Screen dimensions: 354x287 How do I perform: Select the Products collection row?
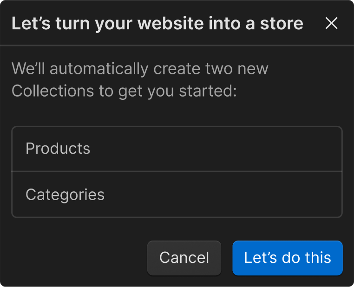pos(177,149)
